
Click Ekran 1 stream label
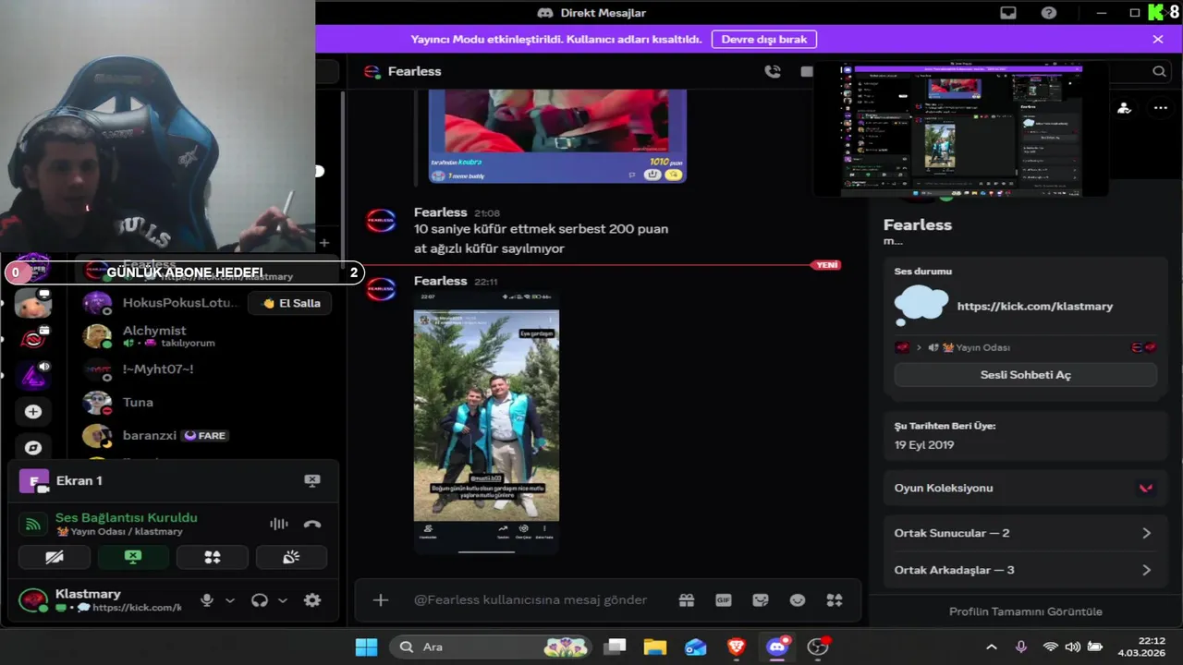pos(79,480)
